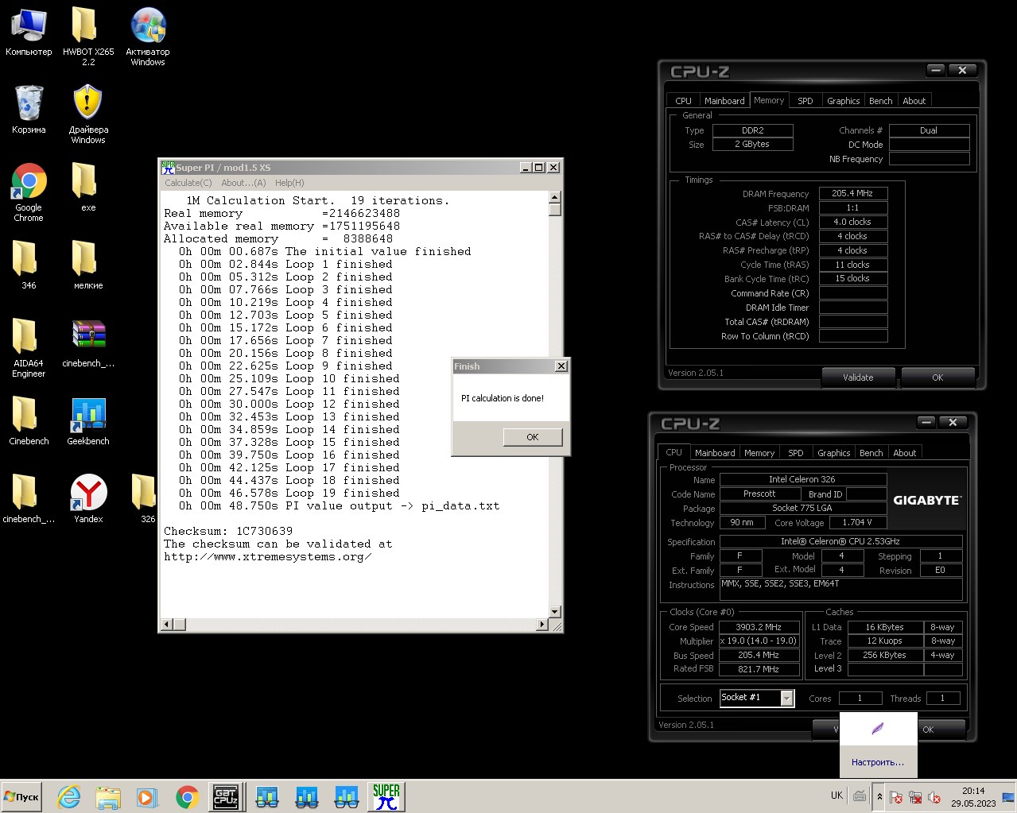Click the Core Voltage 1.704 V value
Image resolution: width=1017 pixels, height=813 pixels.
(857, 522)
